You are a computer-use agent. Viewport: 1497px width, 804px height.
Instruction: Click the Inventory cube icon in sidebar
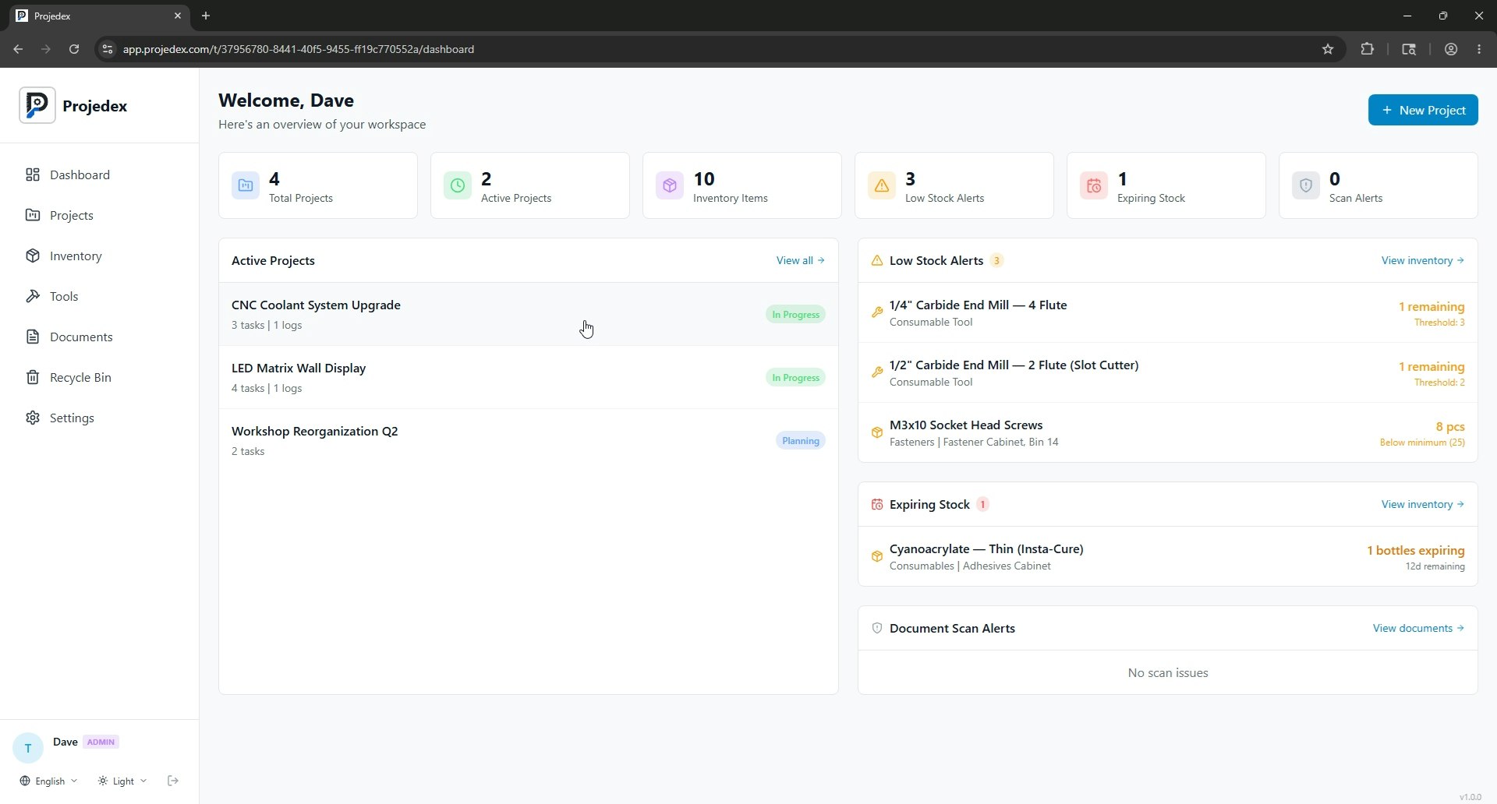pos(33,256)
